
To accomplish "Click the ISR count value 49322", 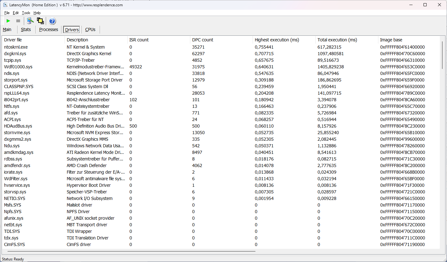I will [136, 67].
